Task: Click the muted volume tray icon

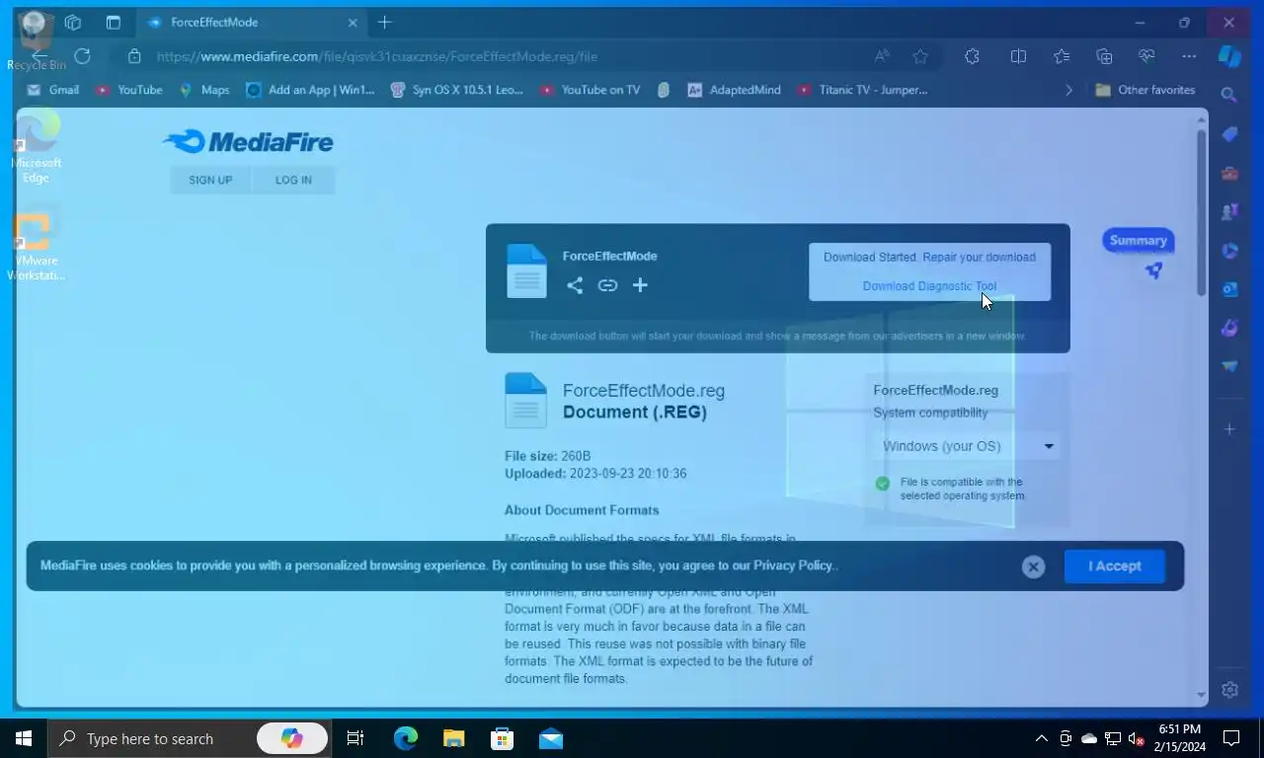Action: (x=1137, y=738)
